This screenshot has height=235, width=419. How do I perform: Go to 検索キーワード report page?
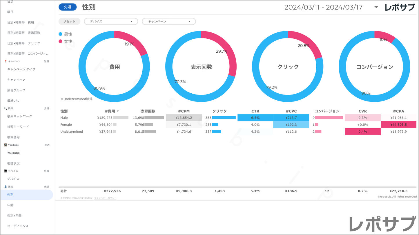18,127
